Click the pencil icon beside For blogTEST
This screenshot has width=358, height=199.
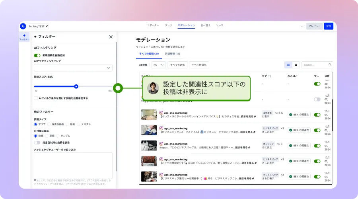pyautogui.click(x=47, y=26)
